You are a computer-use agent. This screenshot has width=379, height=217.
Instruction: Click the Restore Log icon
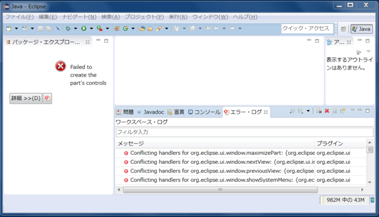343,111
